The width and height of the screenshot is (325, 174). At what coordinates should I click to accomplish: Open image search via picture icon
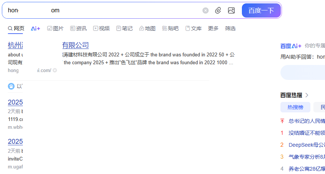(231, 10)
